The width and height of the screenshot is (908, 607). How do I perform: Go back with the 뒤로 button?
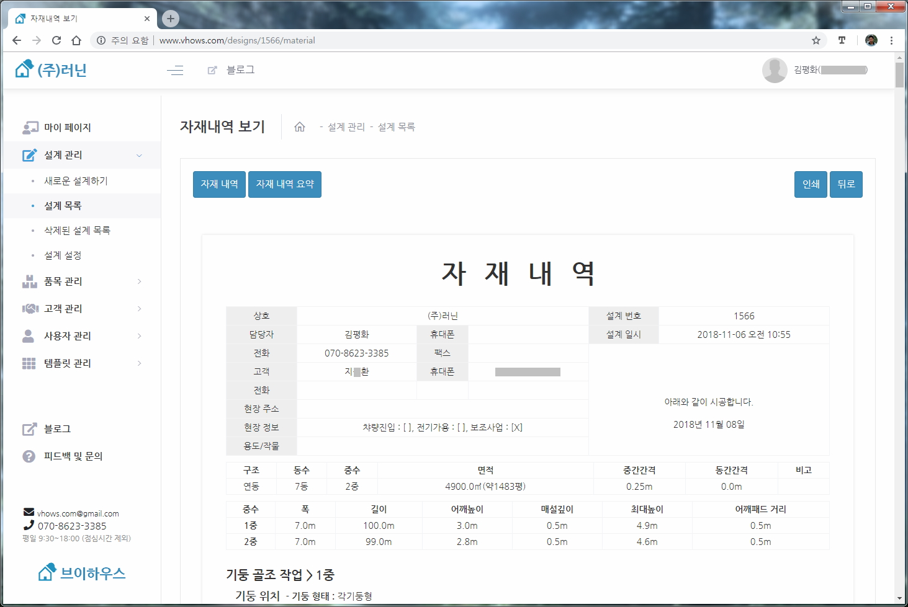pos(846,184)
